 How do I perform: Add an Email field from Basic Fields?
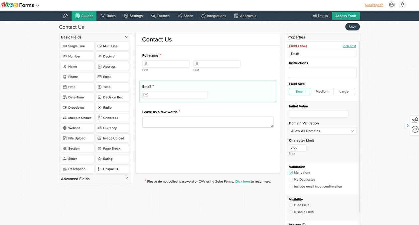(112, 77)
